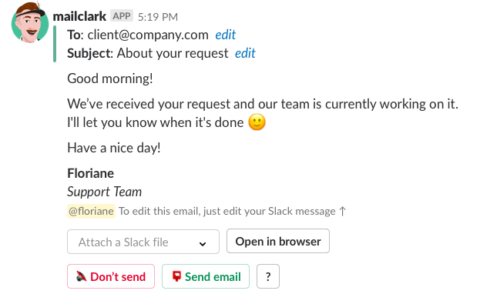Edit the email Subject line

[x=245, y=53]
